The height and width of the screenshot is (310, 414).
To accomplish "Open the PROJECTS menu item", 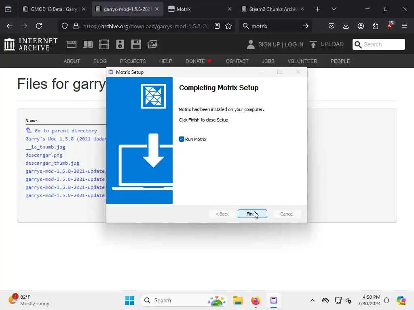I will tap(133, 61).
